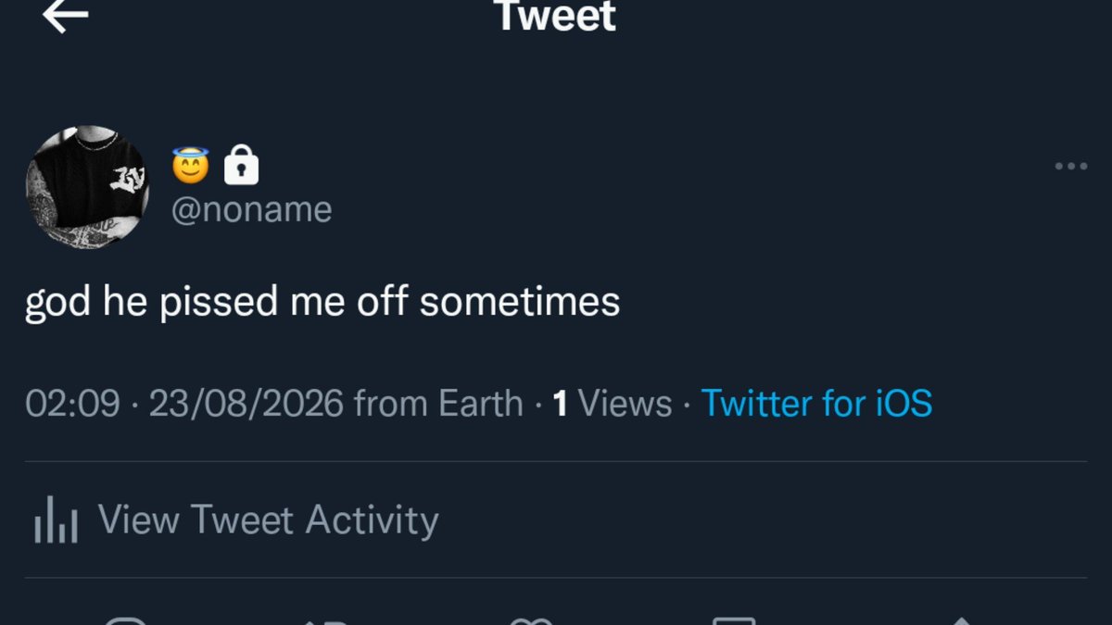The width and height of the screenshot is (1112, 625).
Task: Tap the retweet arrows icon
Action: tap(329, 621)
